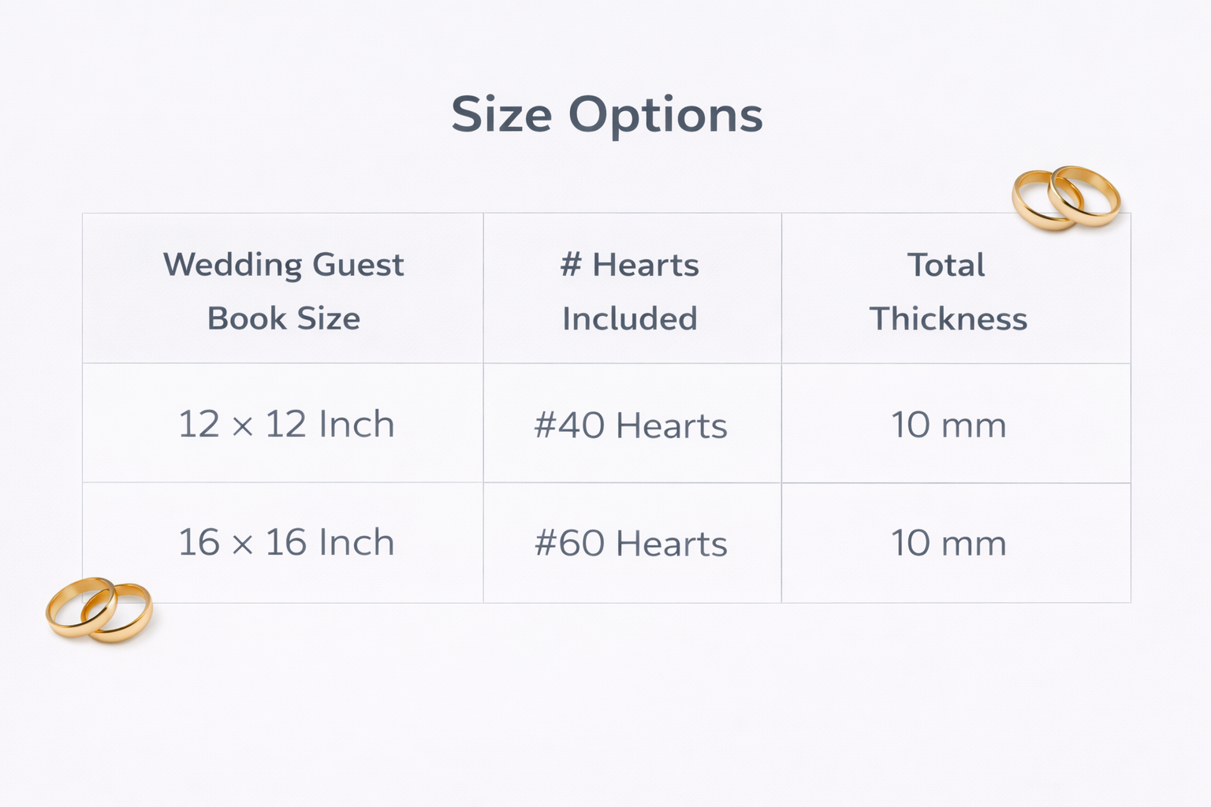Click the "Thickness" header word

click(x=948, y=318)
